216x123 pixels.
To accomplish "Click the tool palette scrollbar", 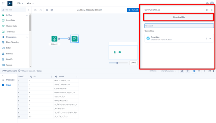I will pos(30,23).
